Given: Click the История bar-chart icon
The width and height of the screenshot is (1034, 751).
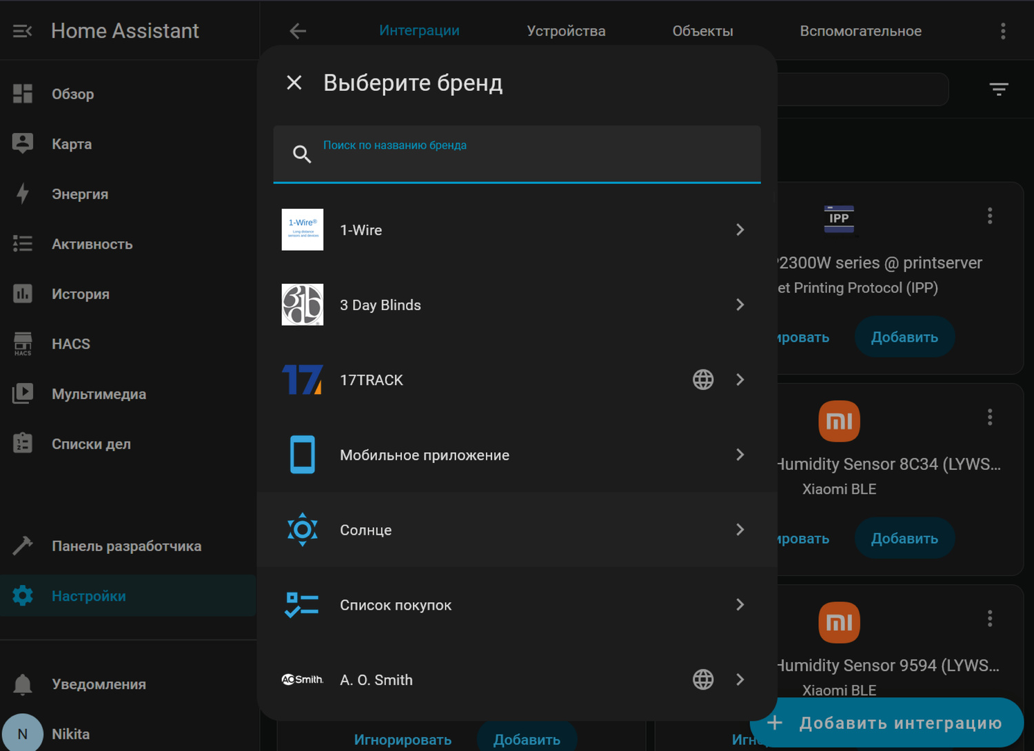Looking at the screenshot, I should [x=23, y=294].
